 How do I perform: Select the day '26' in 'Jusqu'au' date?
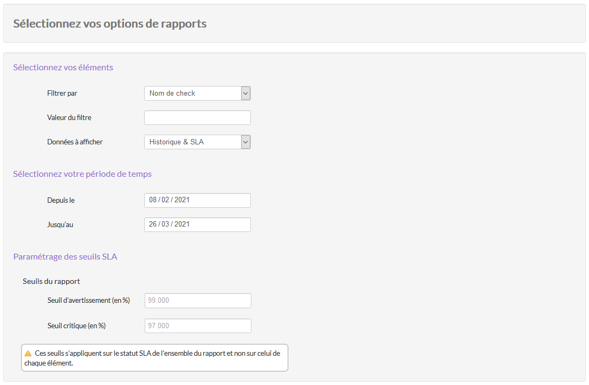pyautogui.click(x=153, y=224)
